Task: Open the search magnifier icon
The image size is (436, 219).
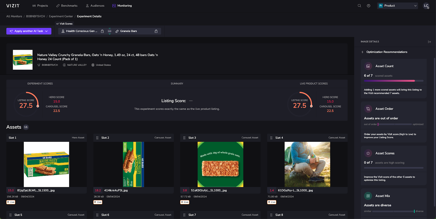Action: click(359, 6)
